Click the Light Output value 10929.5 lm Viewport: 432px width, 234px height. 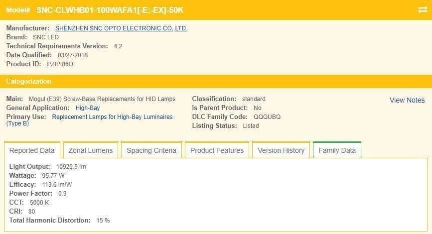[71, 167]
